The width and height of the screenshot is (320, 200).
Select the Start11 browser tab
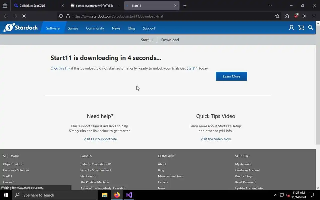151,5
